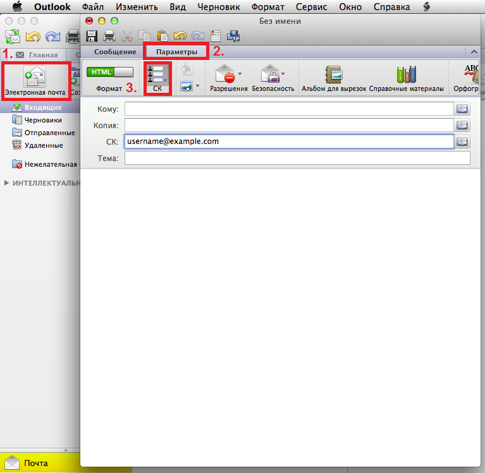
Task: Click Send/Receive icon in main Outlook window
Action: pyautogui.click(x=13, y=37)
